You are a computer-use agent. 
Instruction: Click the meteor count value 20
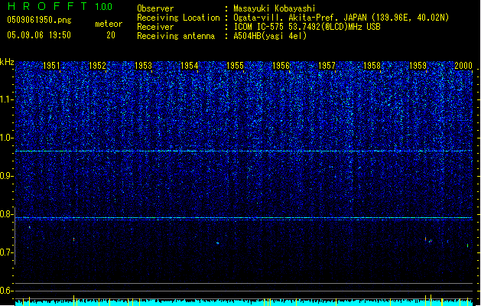tap(111, 35)
